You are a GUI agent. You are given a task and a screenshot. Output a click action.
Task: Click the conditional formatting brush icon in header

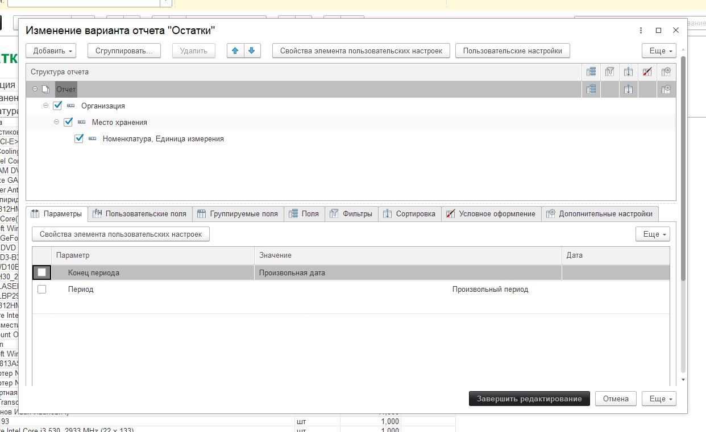pos(647,72)
